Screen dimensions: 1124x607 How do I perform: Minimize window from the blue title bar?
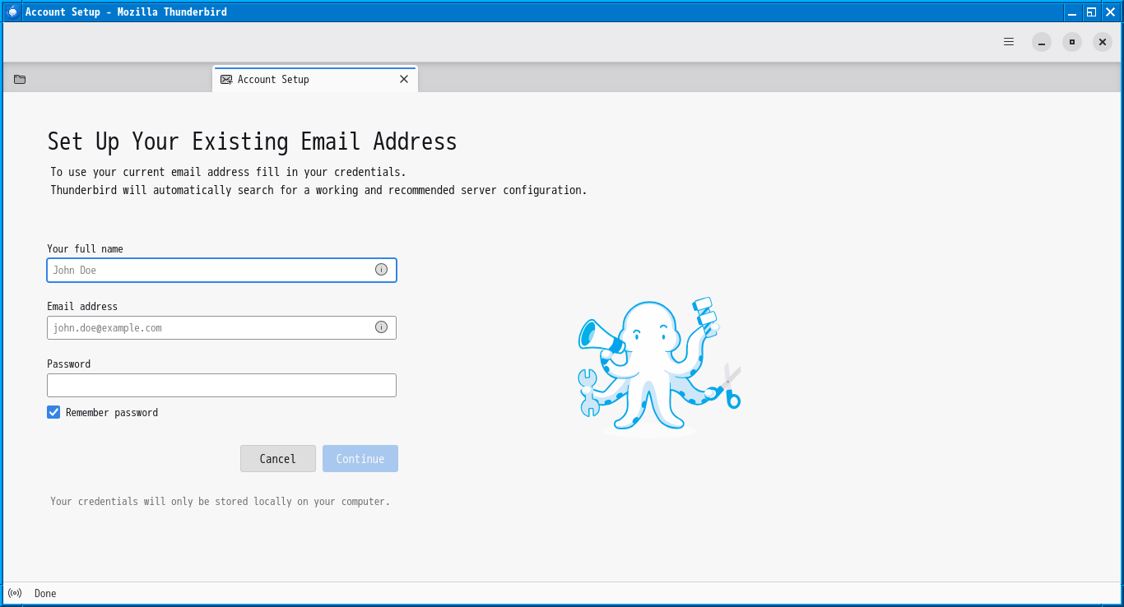(x=1072, y=12)
